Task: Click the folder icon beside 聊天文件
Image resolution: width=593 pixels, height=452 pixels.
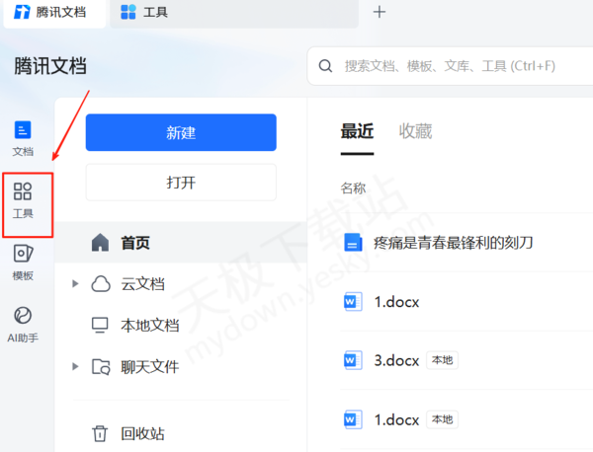Action: pyautogui.click(x=101, y=367)
